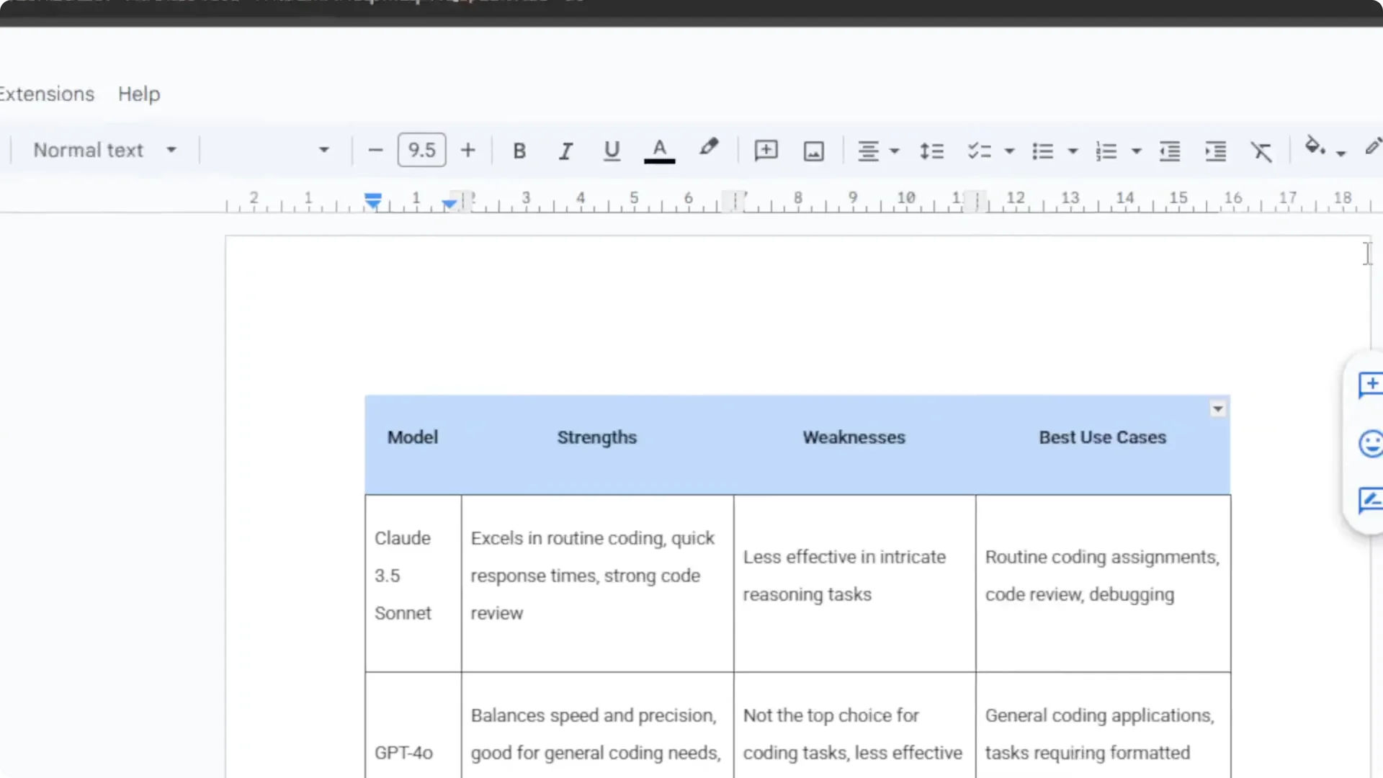Image resolution: width=1383 pixels, height=778 pixels.
Task: Open the Extensions menu
Action: pos(46,94)
